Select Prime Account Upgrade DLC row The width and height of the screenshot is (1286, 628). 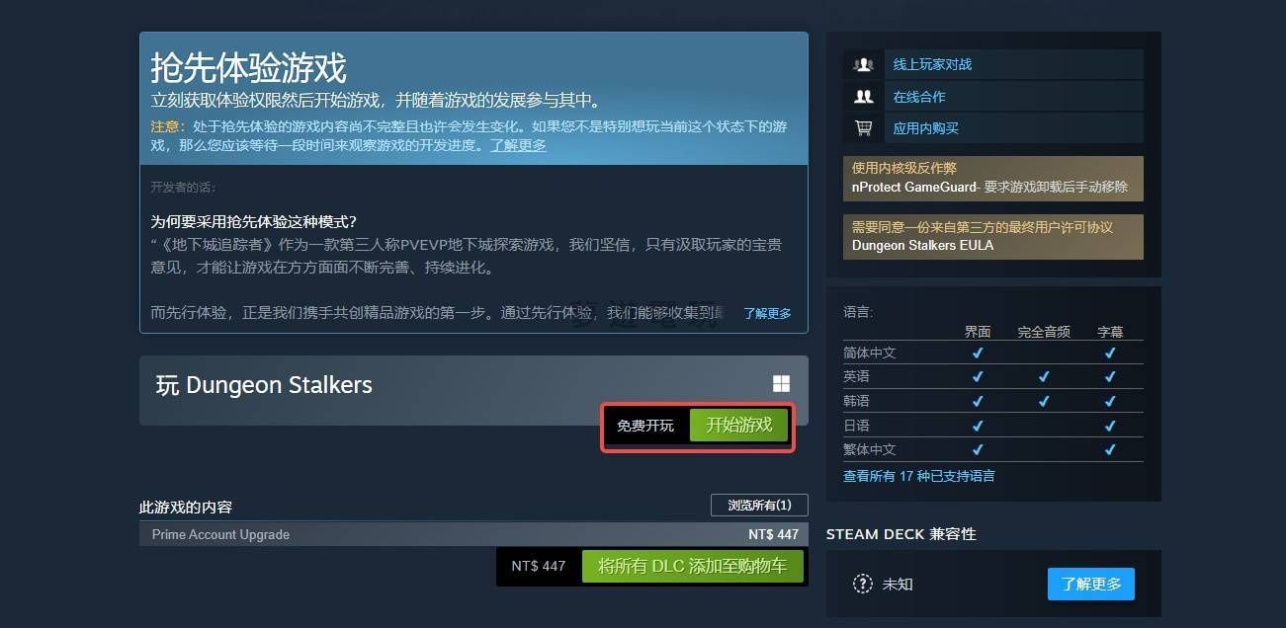pyautogui.click(x=473, y=534)
